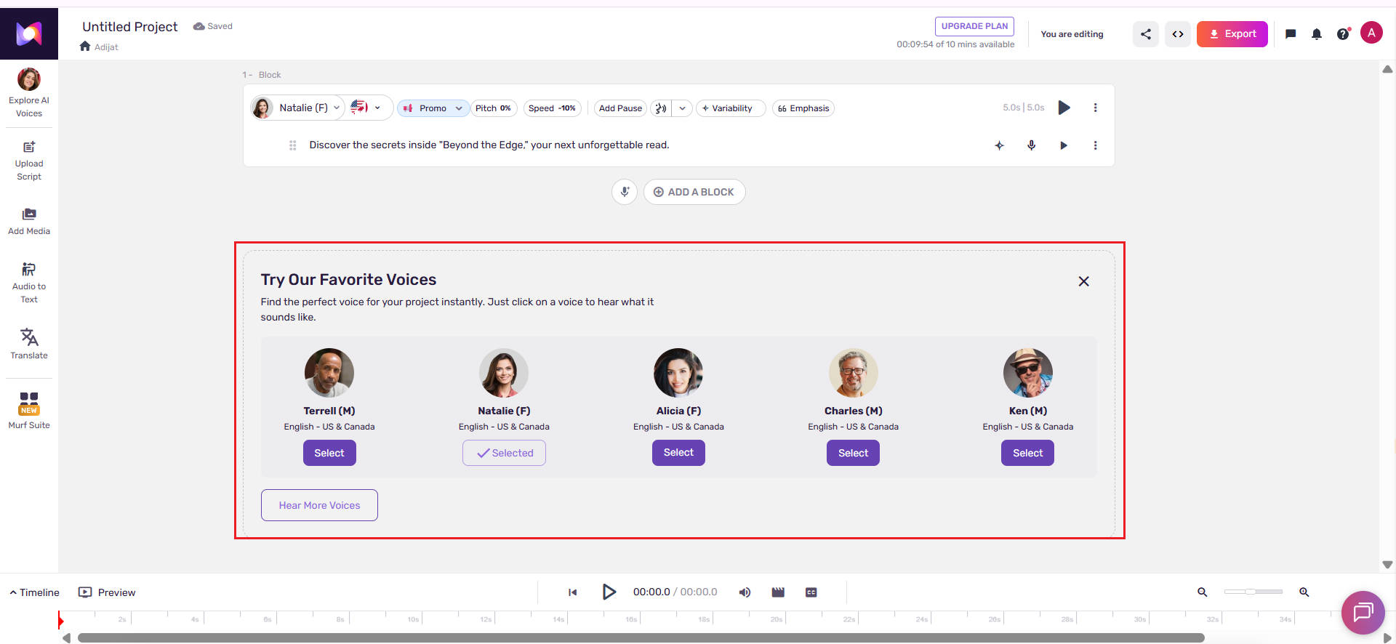Screen dimensions: 1396x644
Task: Open the Variability setting
Action: (730, 108)
